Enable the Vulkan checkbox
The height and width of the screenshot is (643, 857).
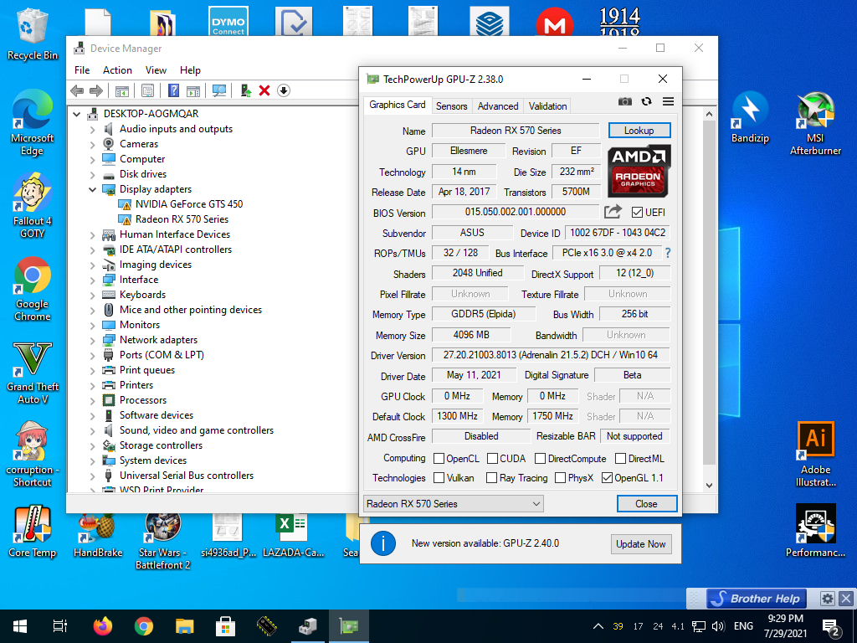point(439,478)
